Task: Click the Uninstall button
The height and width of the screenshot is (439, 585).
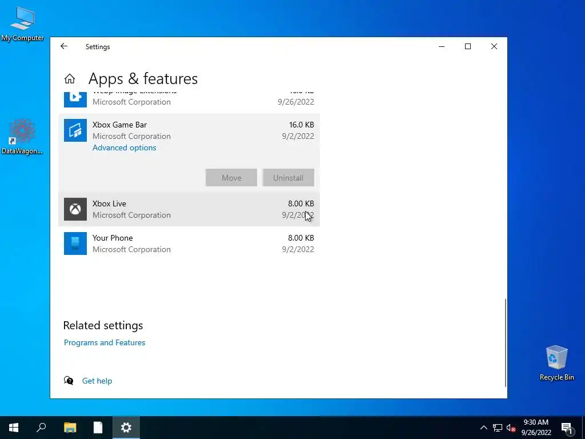Action: [288, 178]
